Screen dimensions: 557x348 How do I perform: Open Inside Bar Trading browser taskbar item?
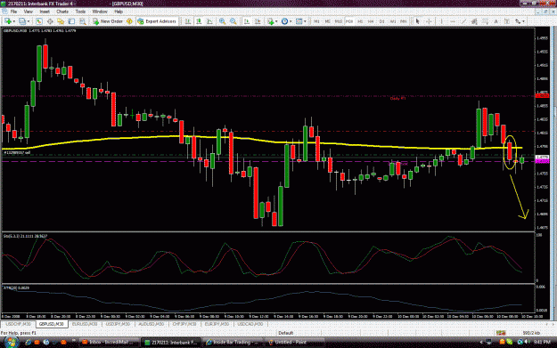232,343
